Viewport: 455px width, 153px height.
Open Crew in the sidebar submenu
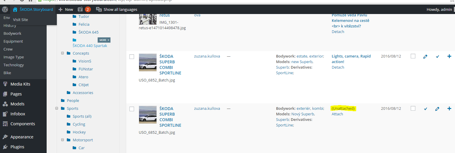pos(8,49)
